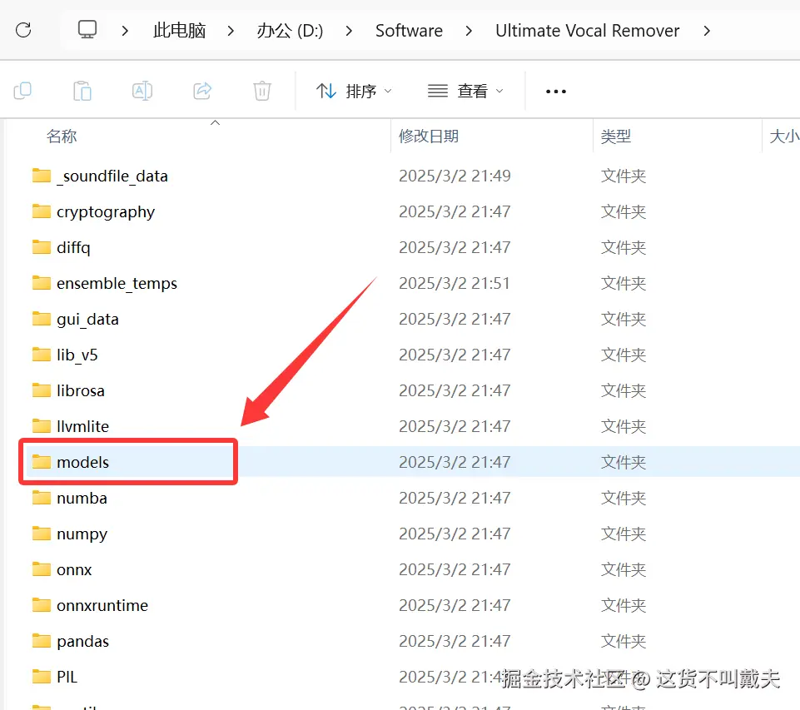
Task: Click the 2025/3/2 21:49 date of _soundfile_data
Action: pos(455,176)
